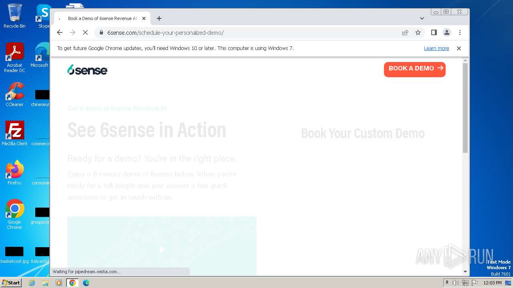The width and height of the screenshot is (513, 288).
Task: Click the Book Your Custom Demo heading
Action: 363,133
